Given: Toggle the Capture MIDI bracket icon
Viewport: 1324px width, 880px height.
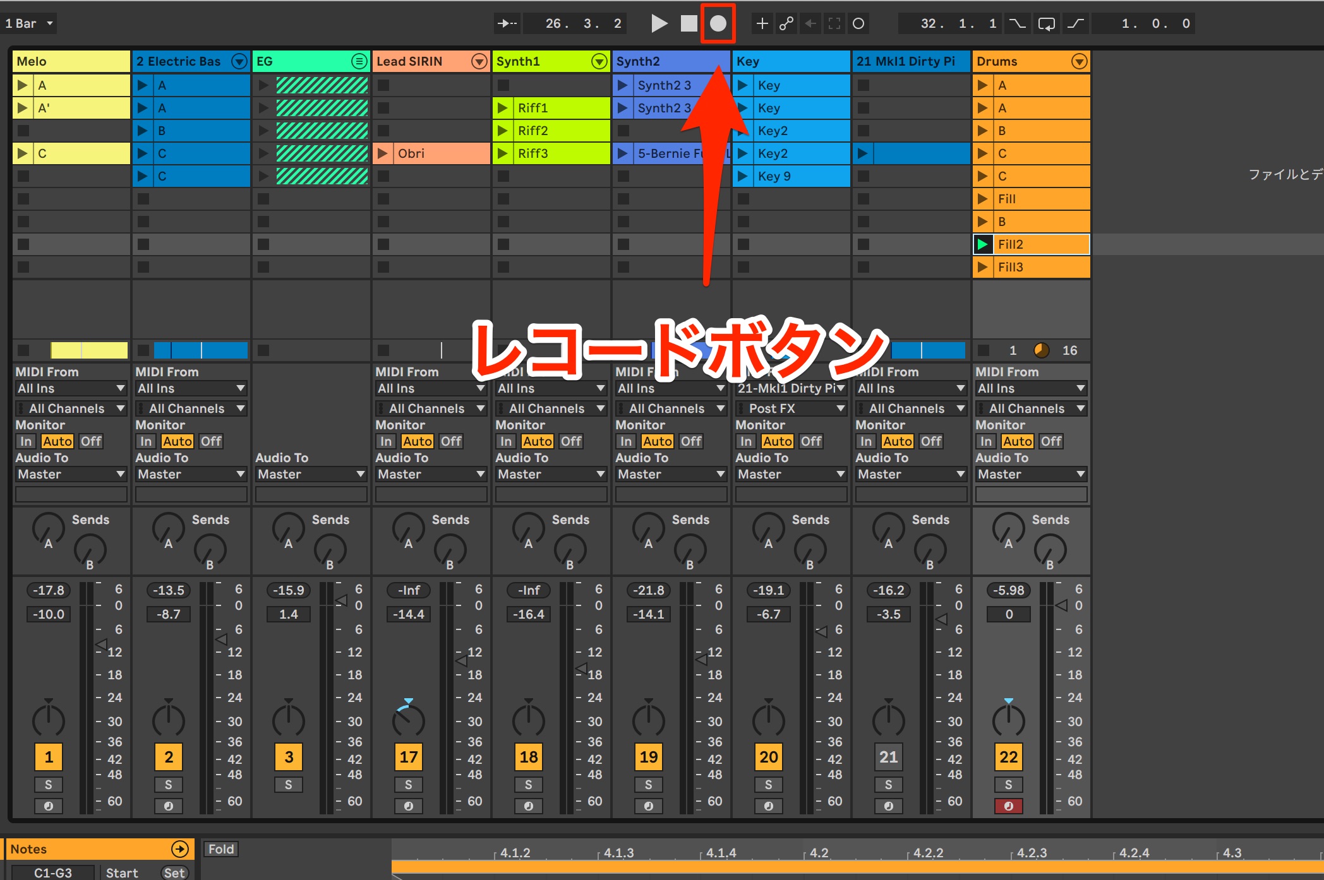Looking at the screenshot, I should (834, 23).
